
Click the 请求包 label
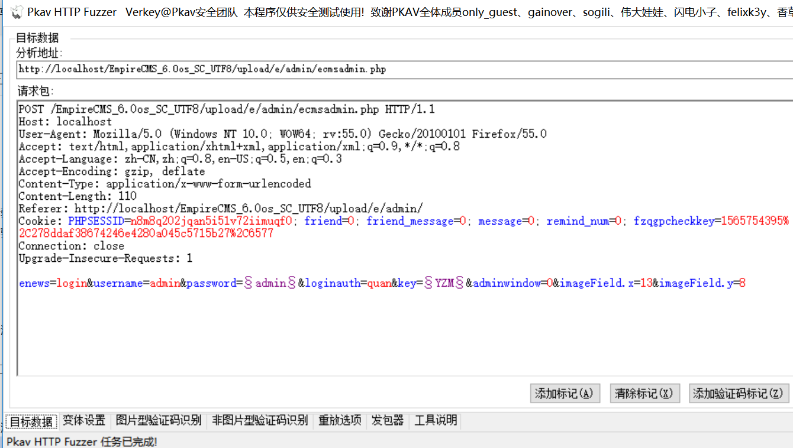pos(36,91)
